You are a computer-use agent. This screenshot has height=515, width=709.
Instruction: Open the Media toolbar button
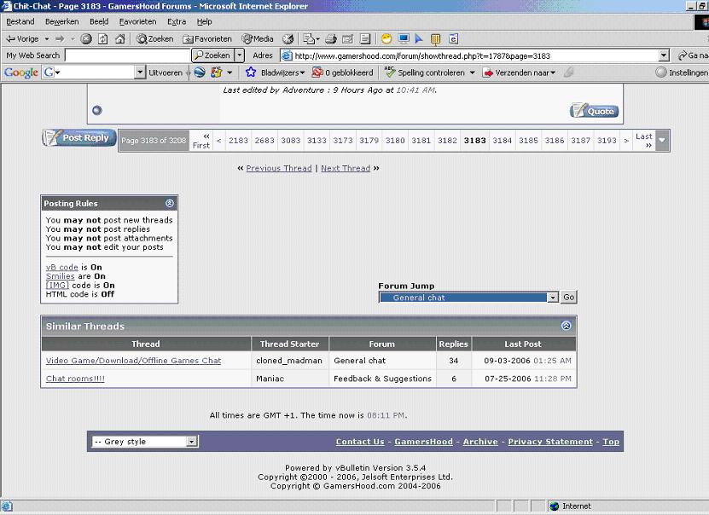258,39
